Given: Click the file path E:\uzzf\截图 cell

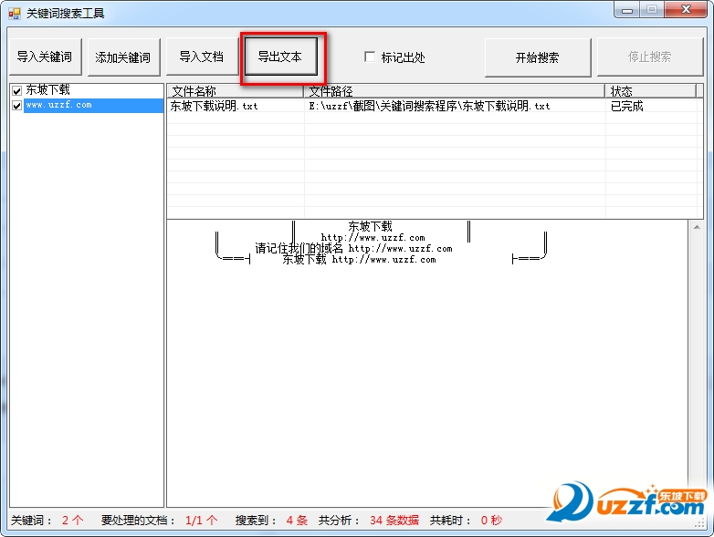Looking at the screenshot, I should pos(429,106).
